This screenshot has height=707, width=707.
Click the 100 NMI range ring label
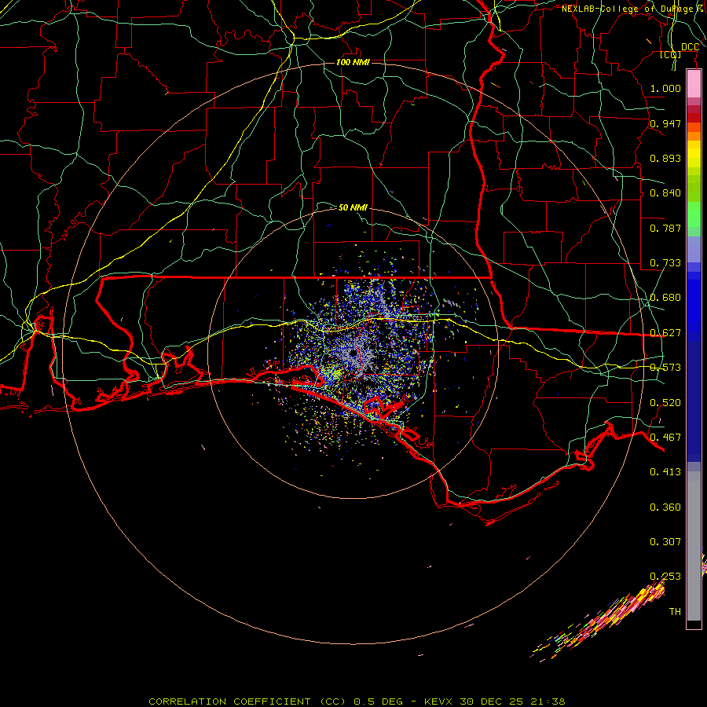353,62
